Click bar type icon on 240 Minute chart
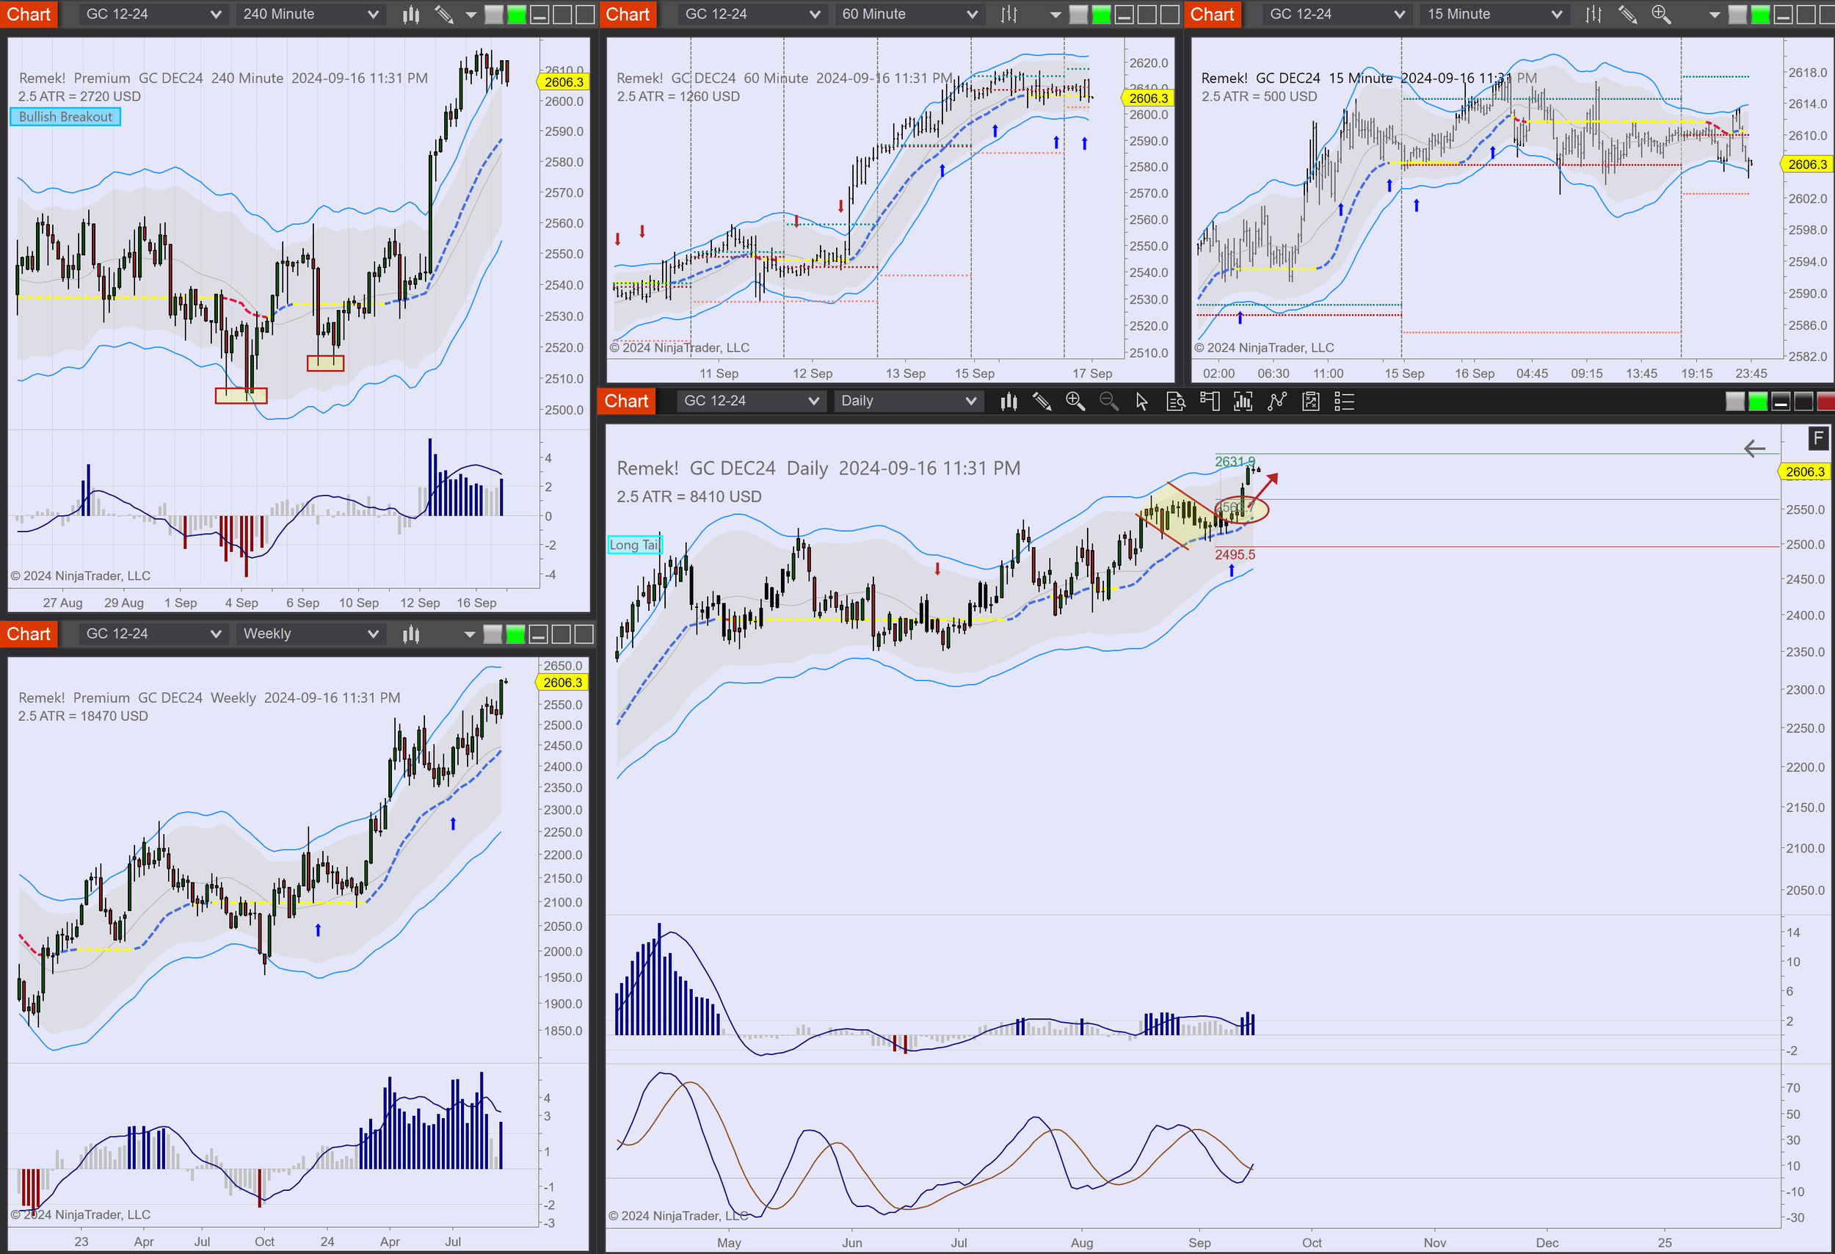The image size is (1835, 1254). point(410,14)
